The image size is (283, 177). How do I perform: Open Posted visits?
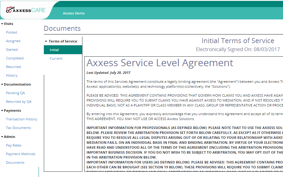point(11,32)
